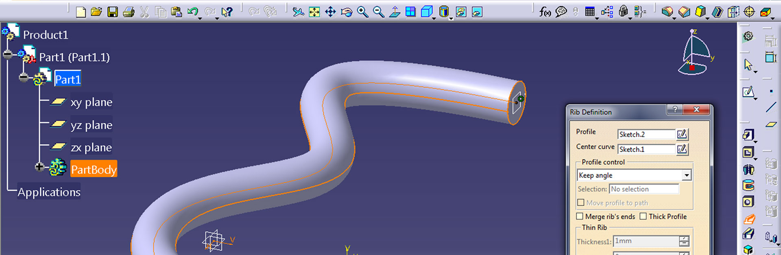Click the Rib Definition help button
This screenshot has height=255, width=781.
(675, 109)
